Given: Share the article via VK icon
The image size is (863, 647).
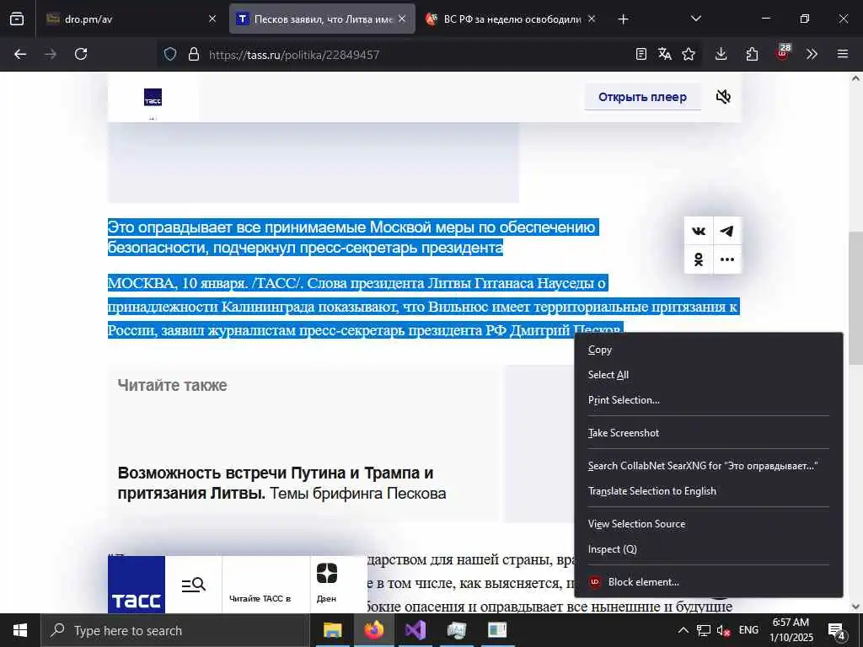Looking at the screenshot, I should [699, 231].
